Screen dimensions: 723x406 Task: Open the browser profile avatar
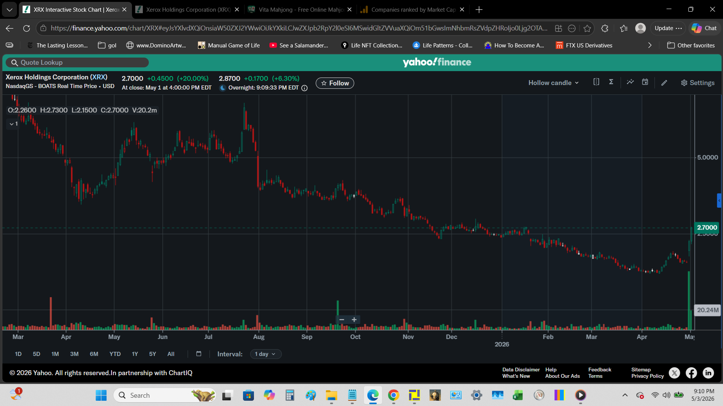640,28
